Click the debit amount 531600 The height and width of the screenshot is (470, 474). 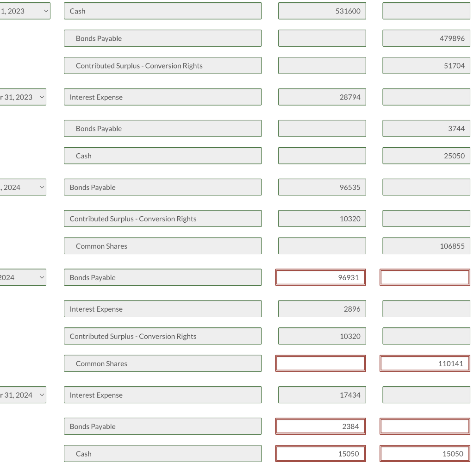click(322, 11)
